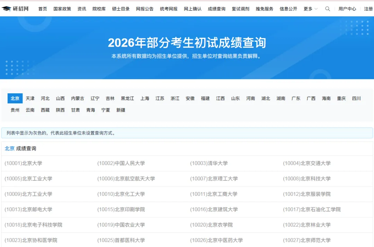The width and height of the screenshot is (374, 247).
Task: Select the 河北 province tab
Action: [x=45, y=98]
